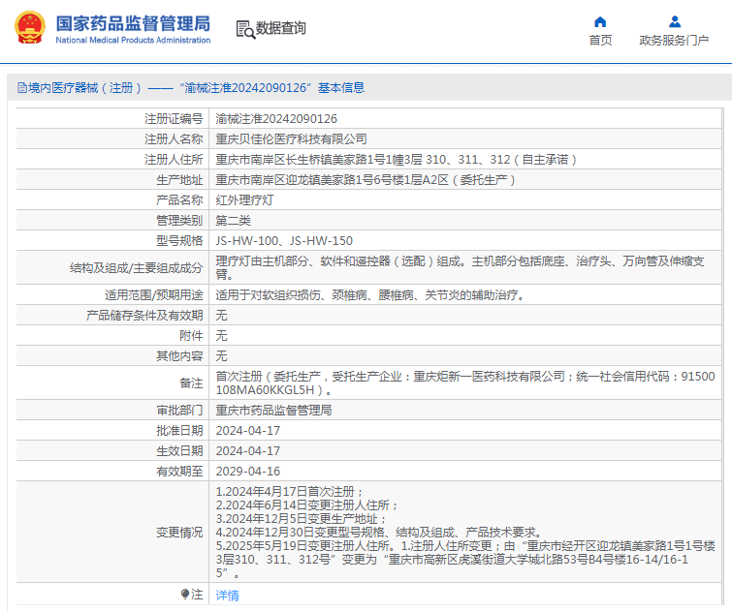Screen dimensions: 732x612
Task: Click the breadcrumb 境内医疗器械（注册）基本信息
Action: pyautogui.click(x=191, y=87)
